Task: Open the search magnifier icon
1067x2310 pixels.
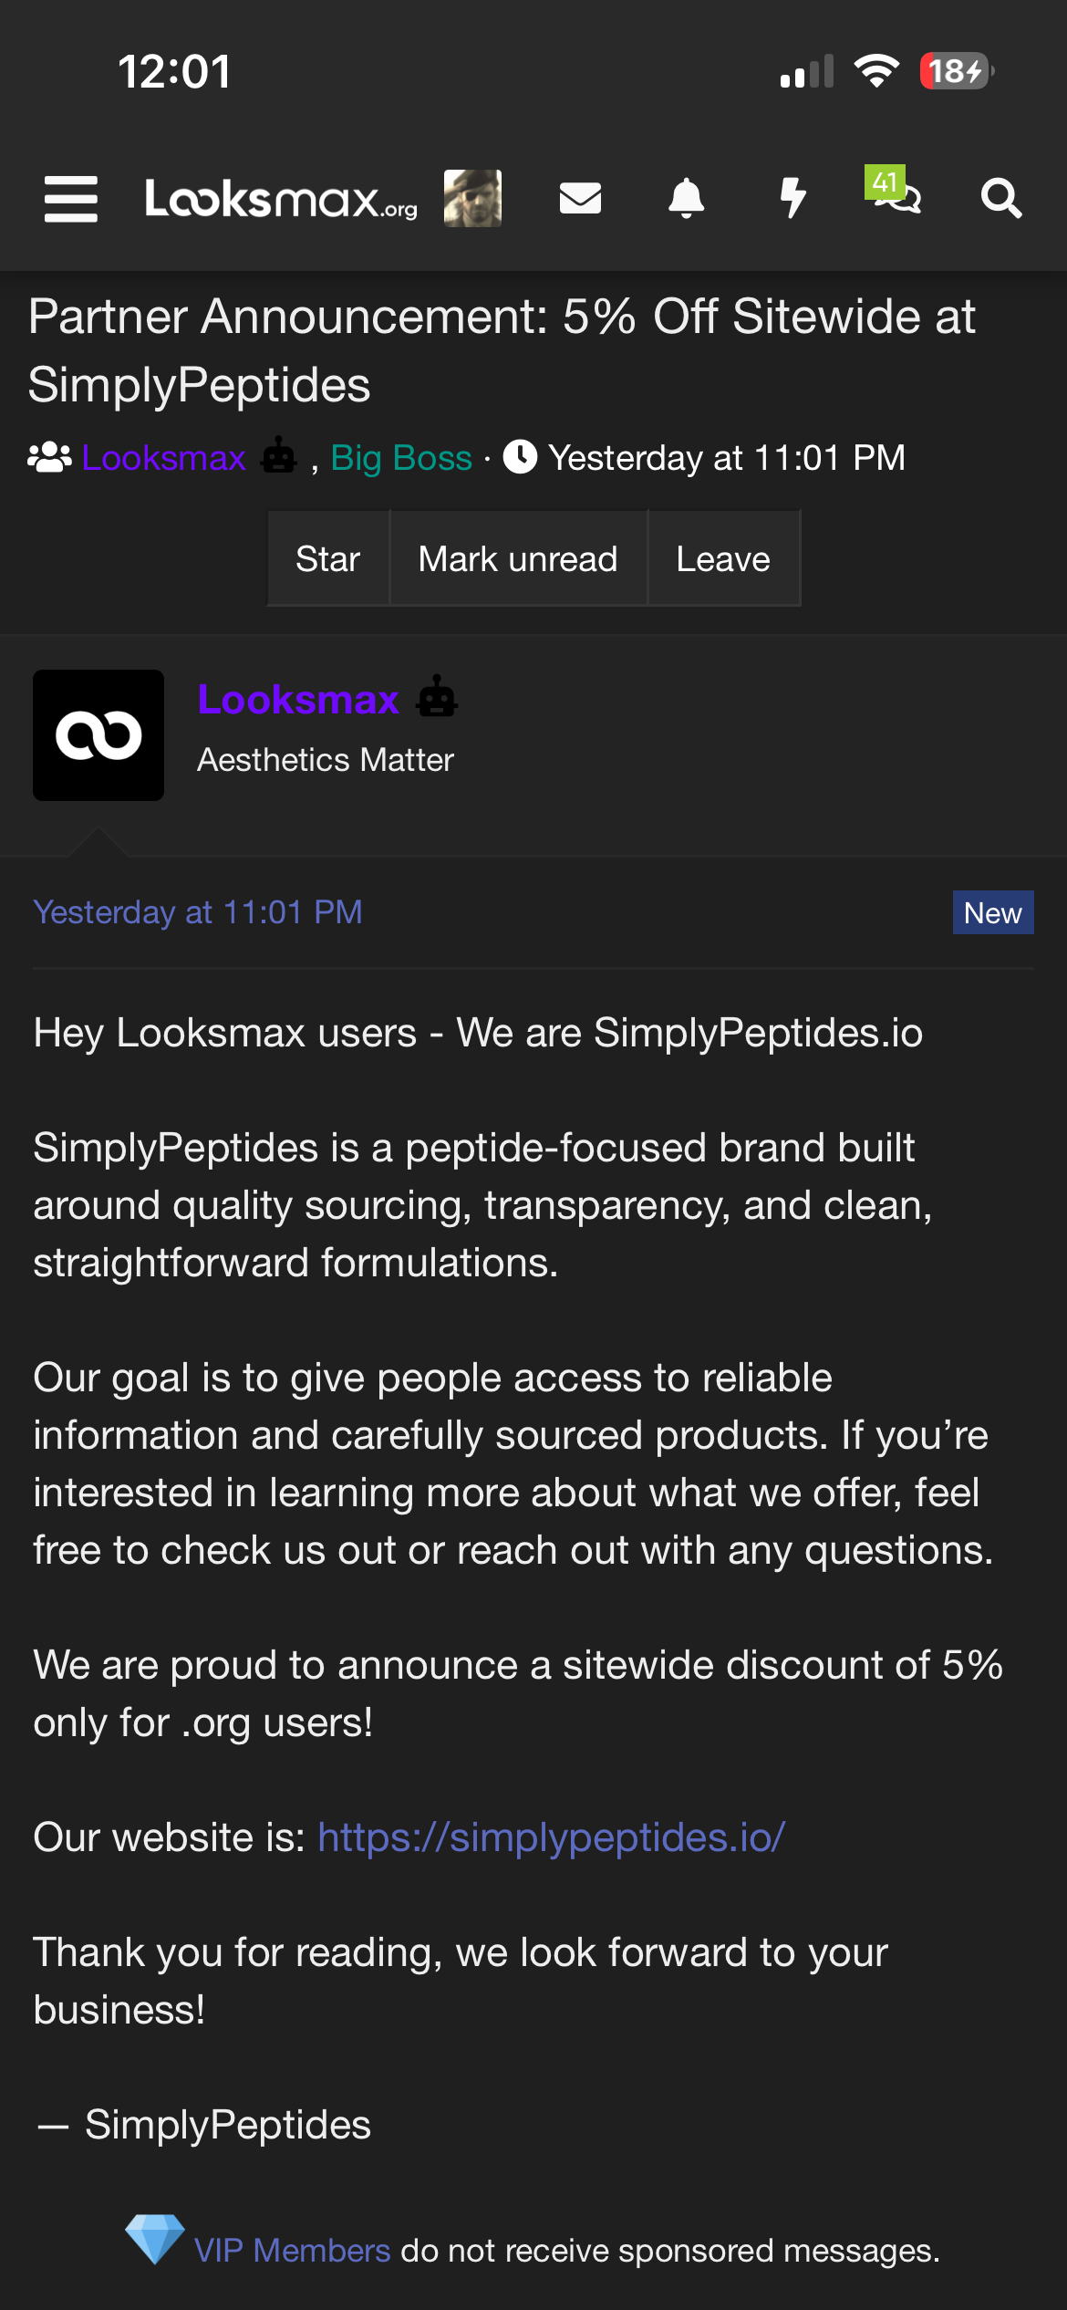Action: (x=1001, y=198)
